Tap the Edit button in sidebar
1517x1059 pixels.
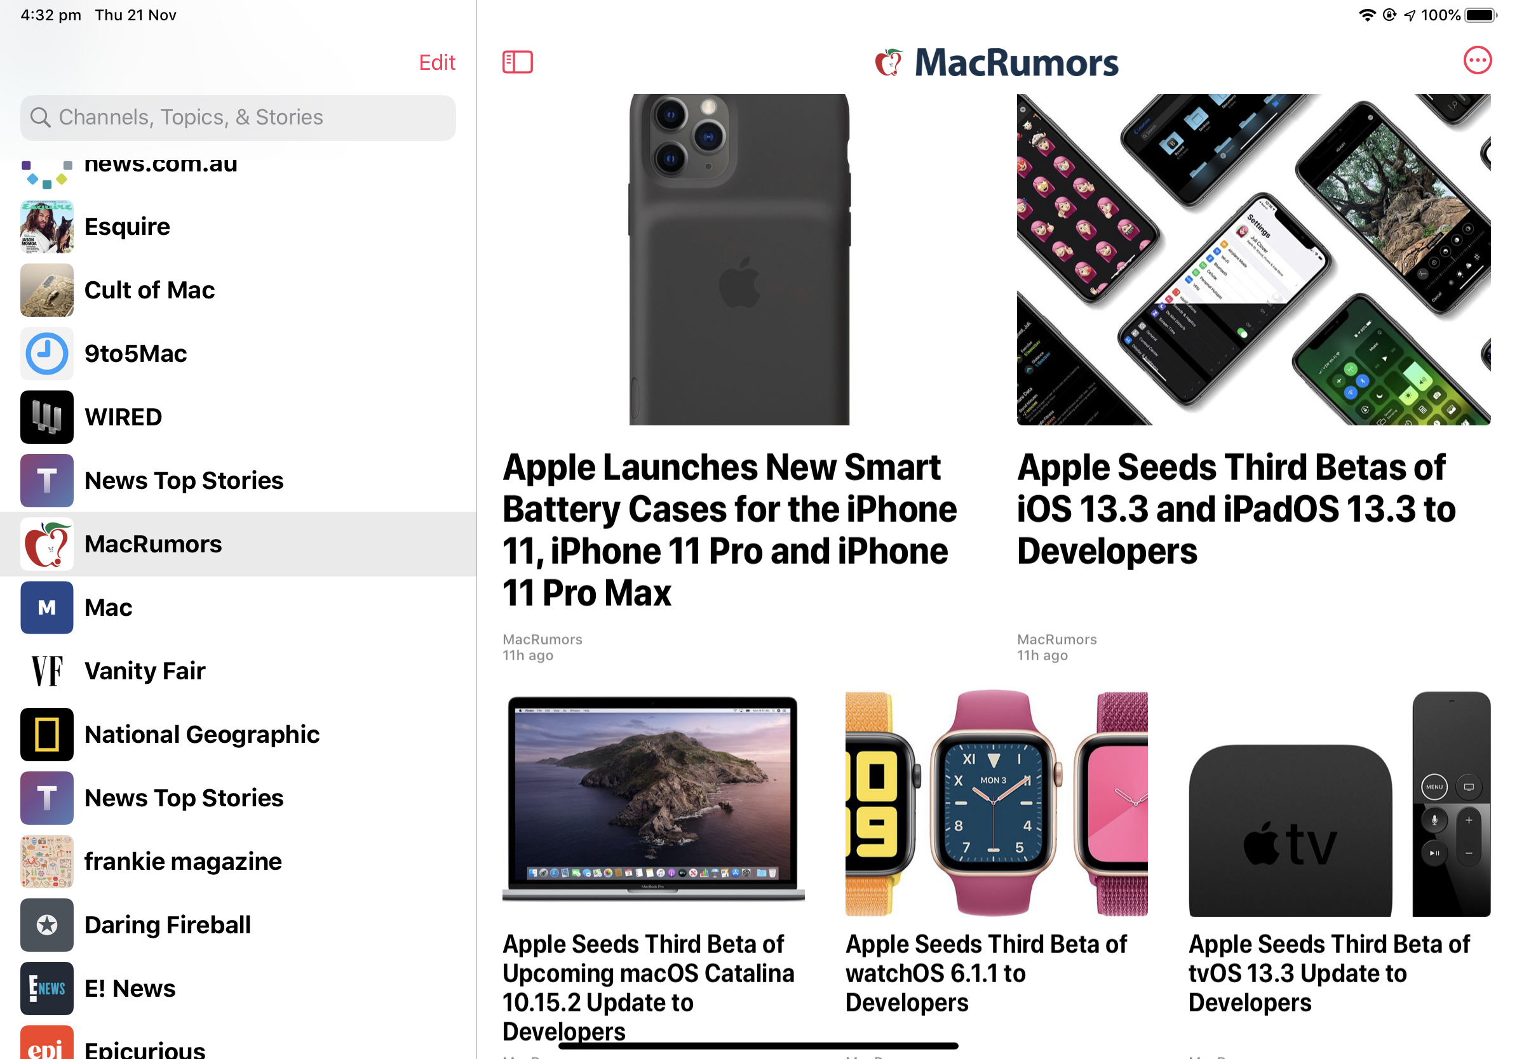point(436,62)
